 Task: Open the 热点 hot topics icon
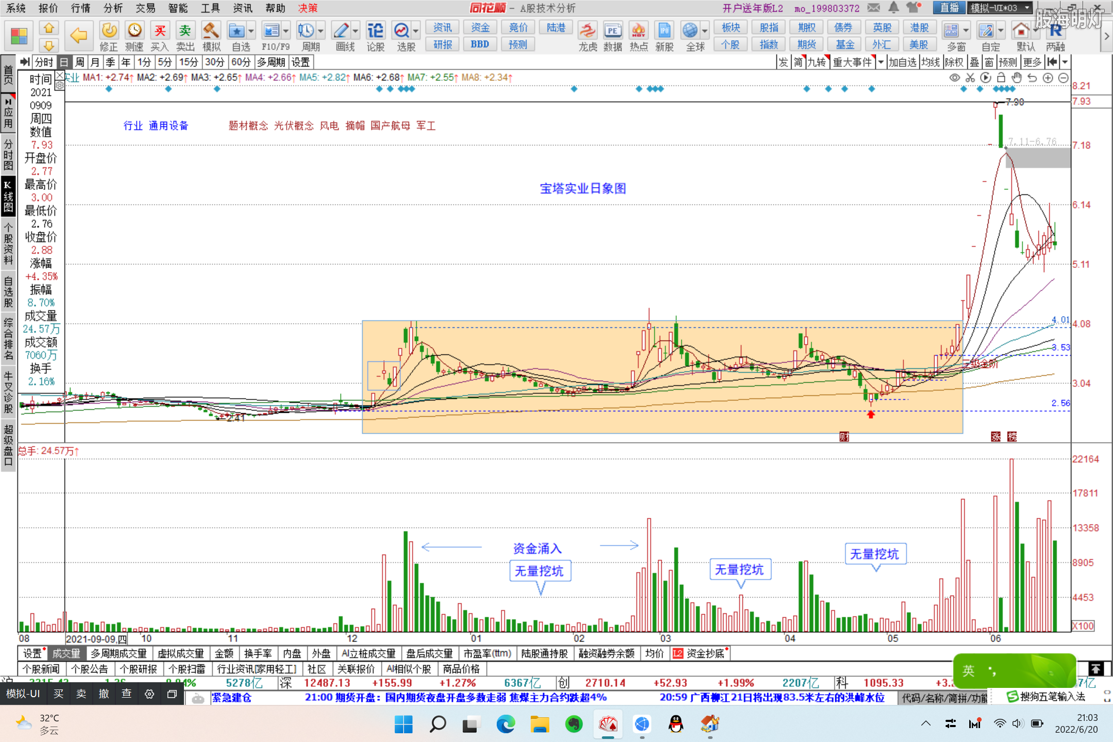tap(638, 36)
